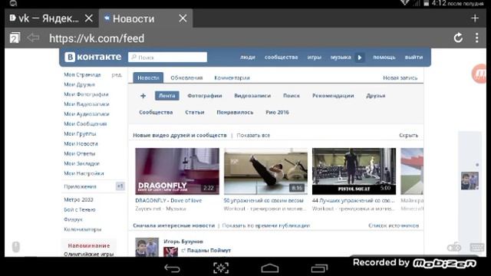Viewport: 491px width, 276px height.
Task: Tap the keyboard icon at bottom right
Action: coord(477,247)
